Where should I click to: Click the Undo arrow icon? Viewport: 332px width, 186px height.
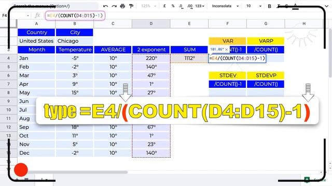[x=105, y=6]
